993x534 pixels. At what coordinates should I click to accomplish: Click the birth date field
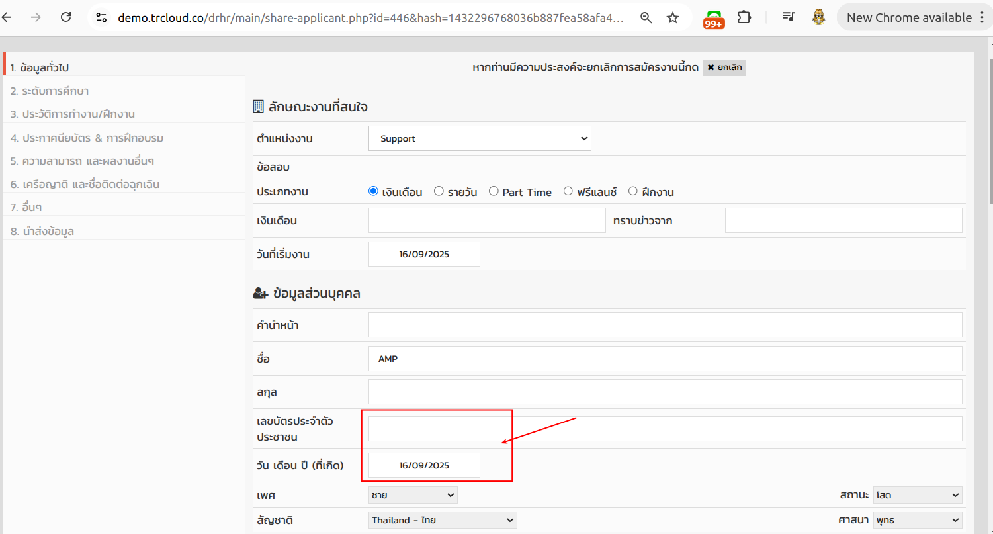point(424,465)
